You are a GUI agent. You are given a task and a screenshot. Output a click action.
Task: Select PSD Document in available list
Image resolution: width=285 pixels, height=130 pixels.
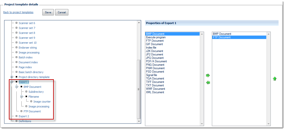point(172,71)
